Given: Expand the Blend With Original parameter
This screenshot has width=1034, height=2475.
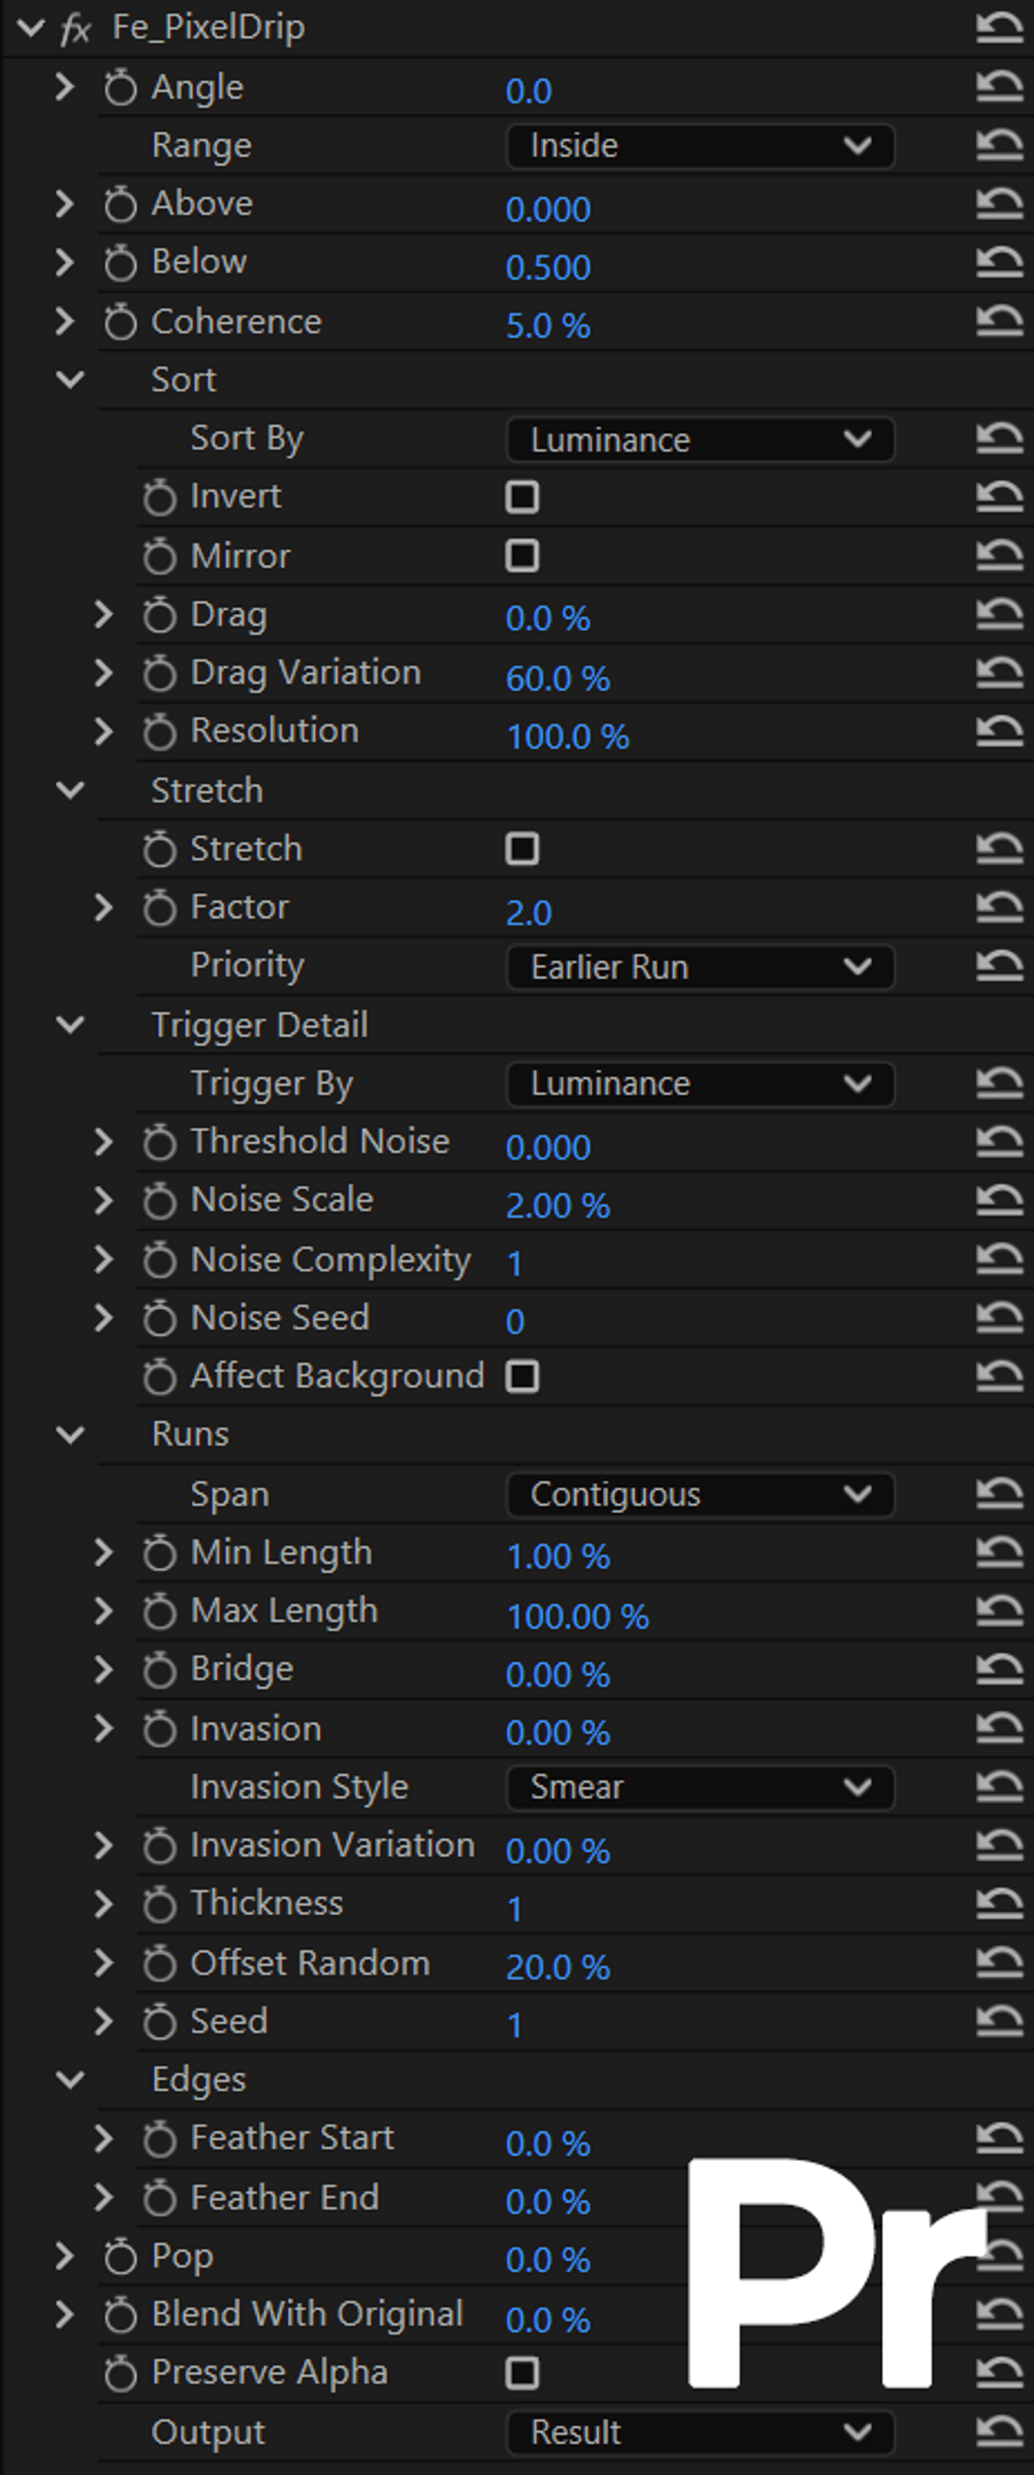Looking at the screenshot, I should point(65,2315).
